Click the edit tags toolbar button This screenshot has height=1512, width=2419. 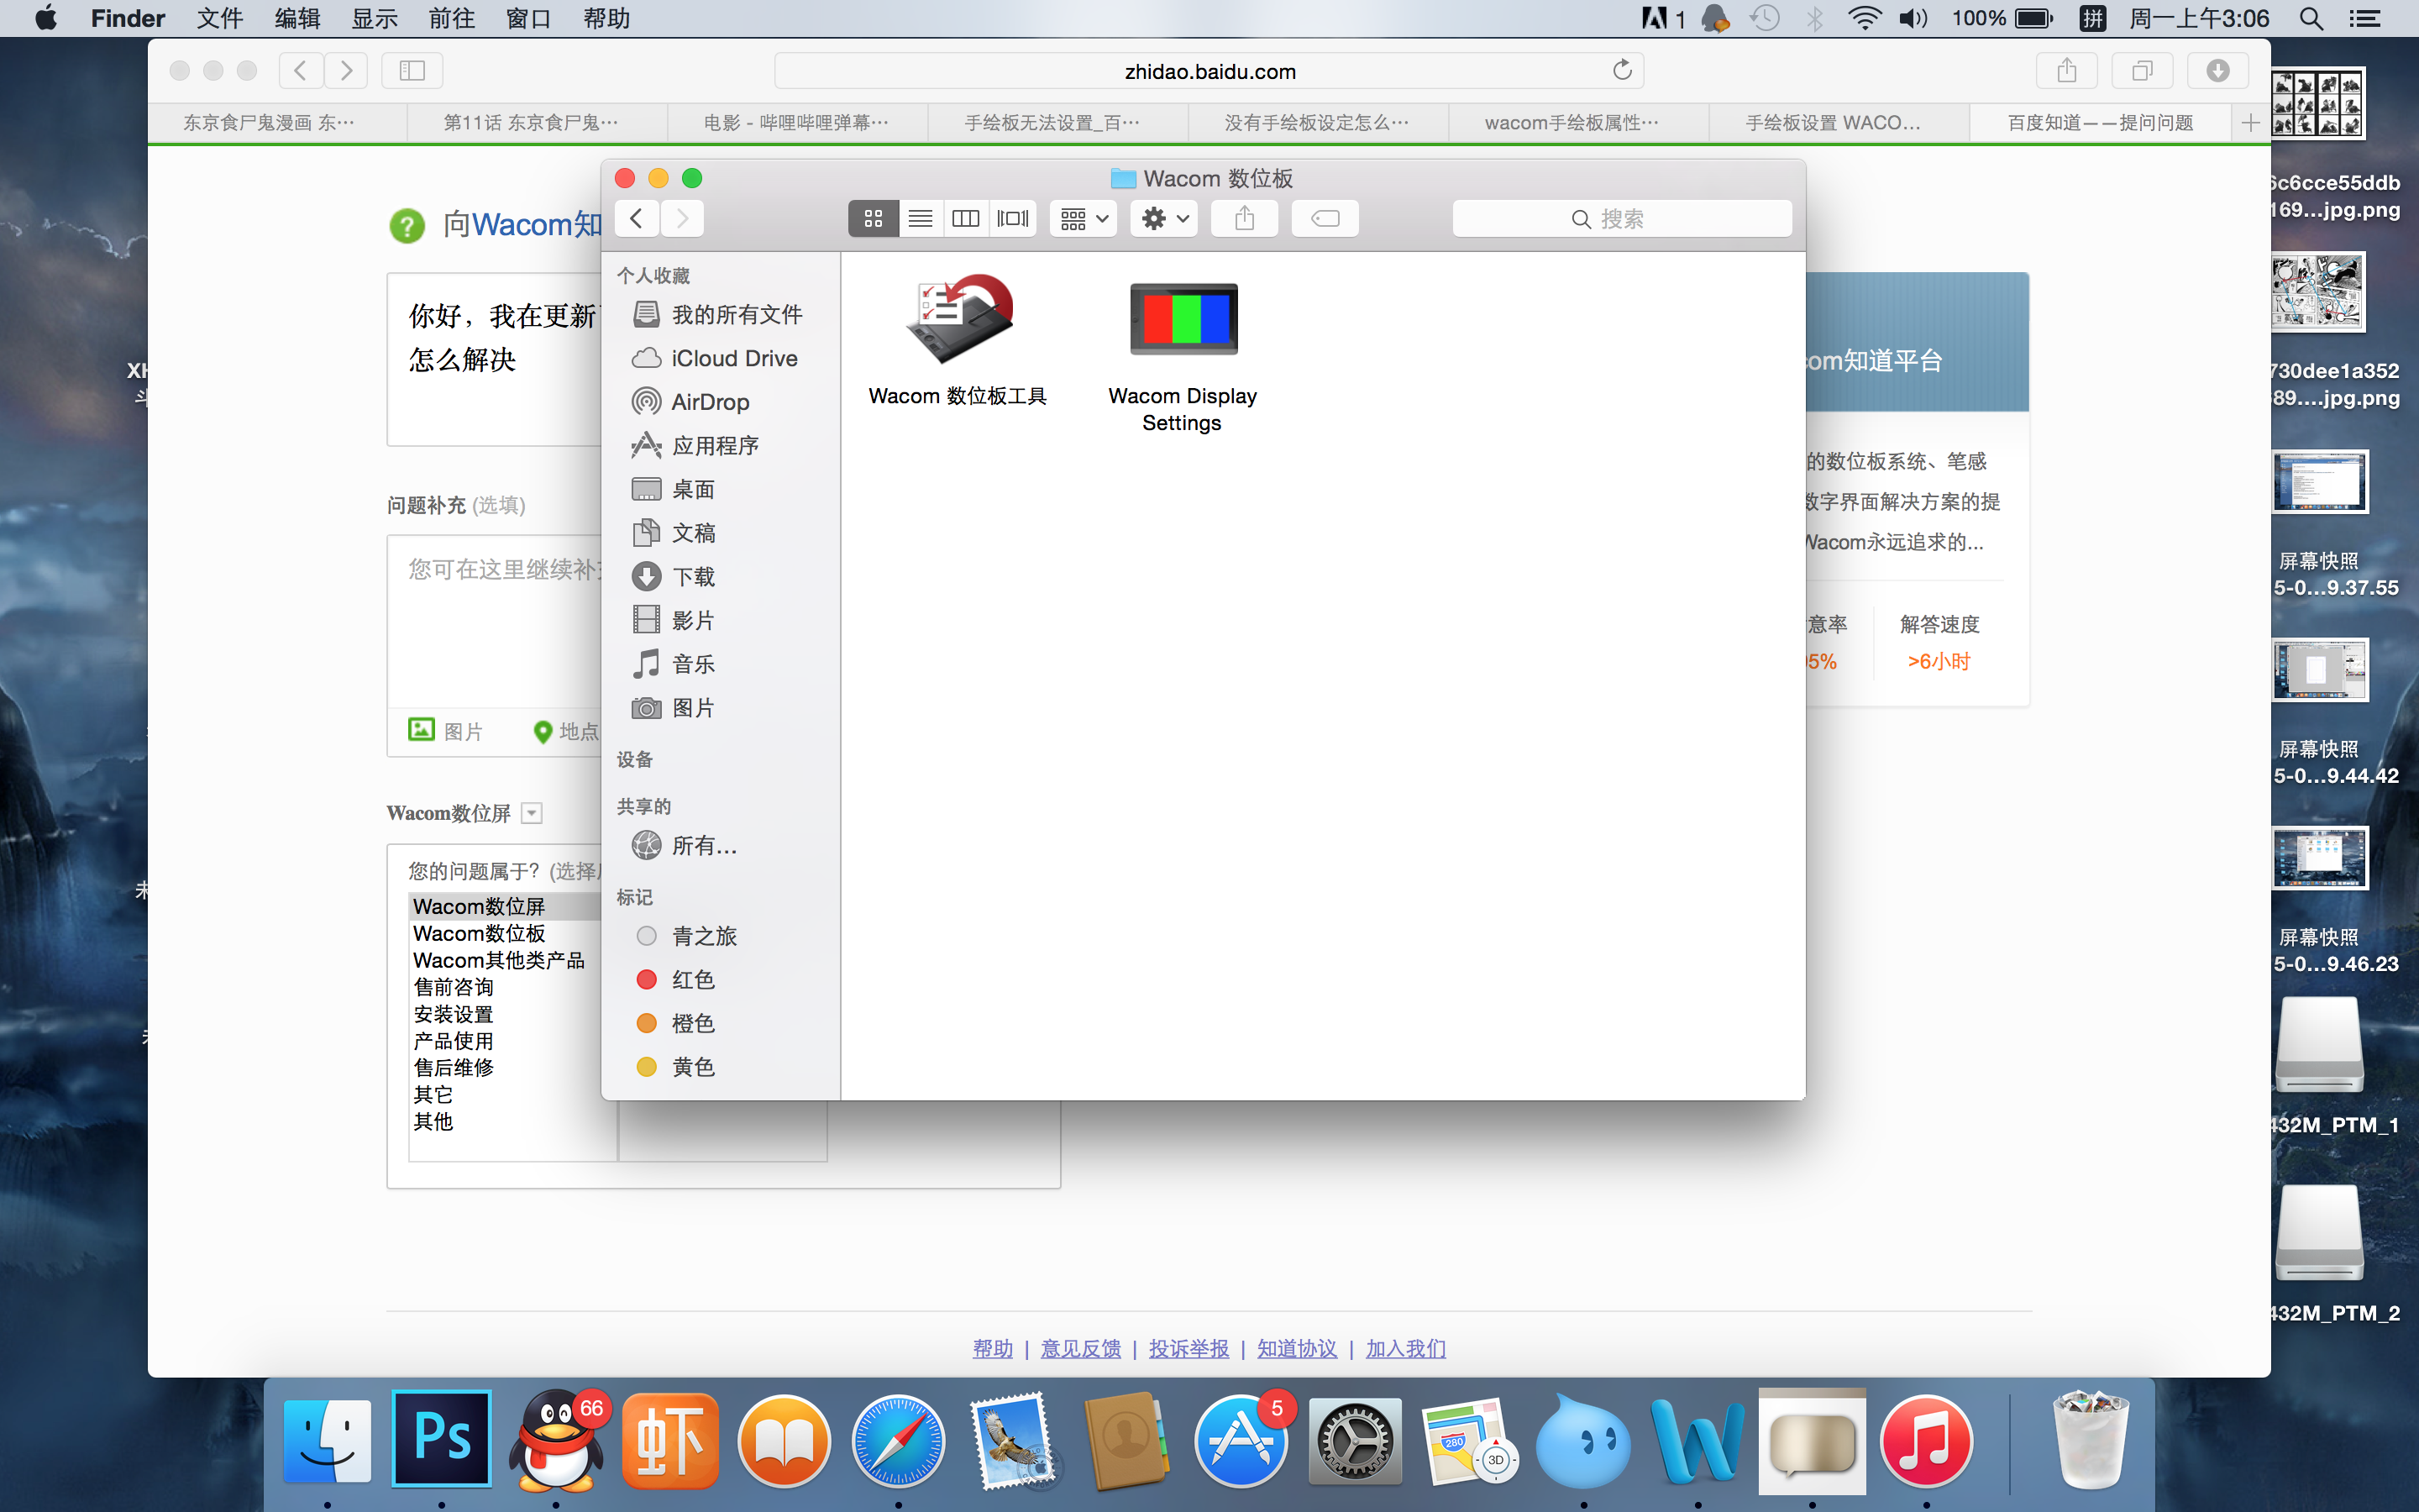pos(1325,218)
